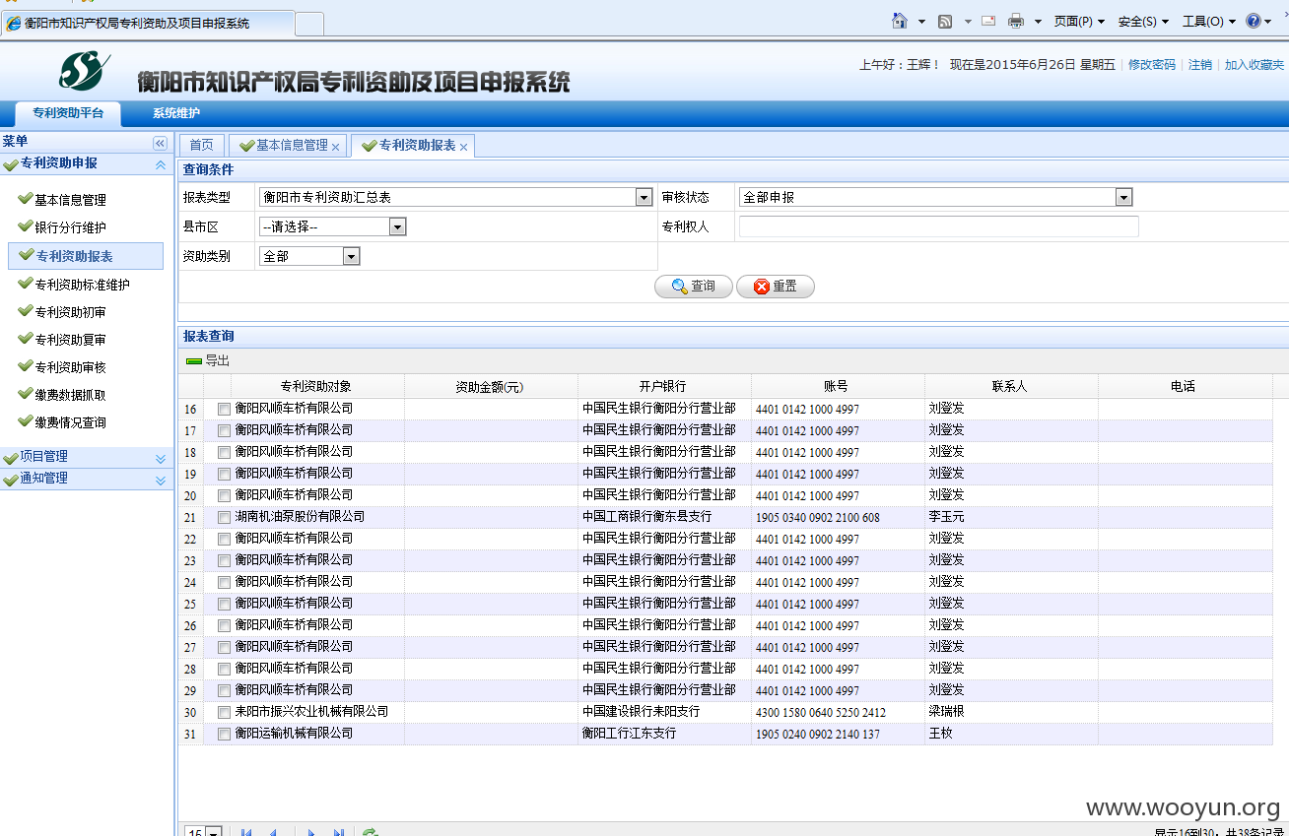Image resolution: width=1289 pixels, height=836 pixels.
Task: Tick checkbox for 耒阳市振兴农业机械有限公司 row
Action: (x=224, y=712)
